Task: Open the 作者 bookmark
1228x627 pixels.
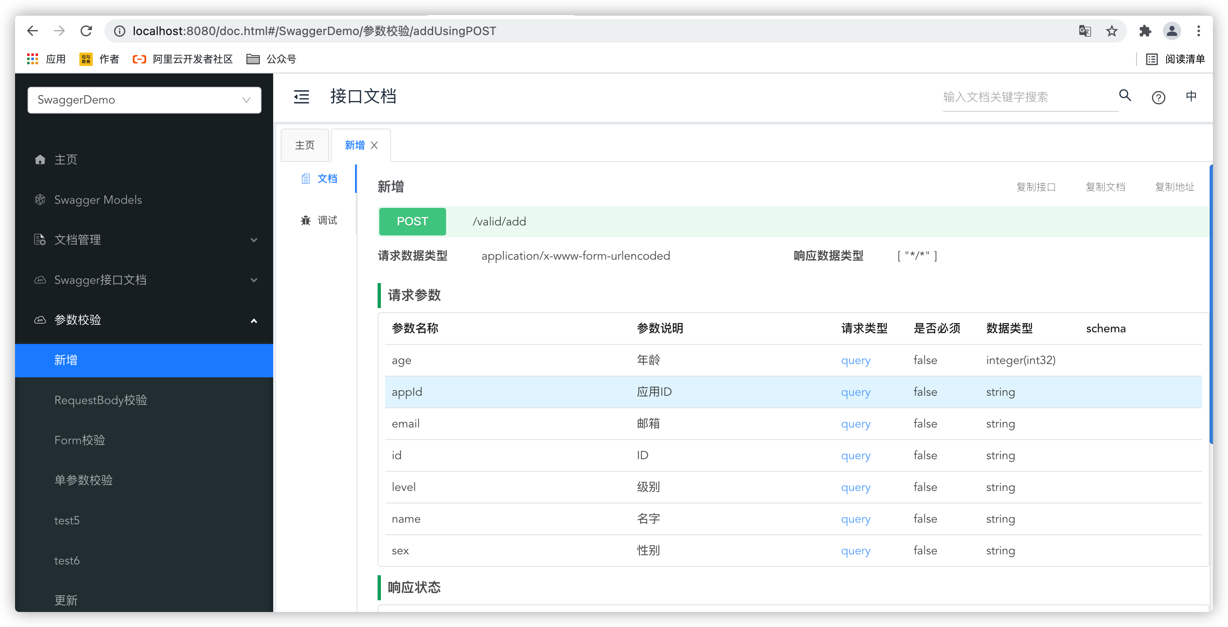Action: (x=99, y=59)
